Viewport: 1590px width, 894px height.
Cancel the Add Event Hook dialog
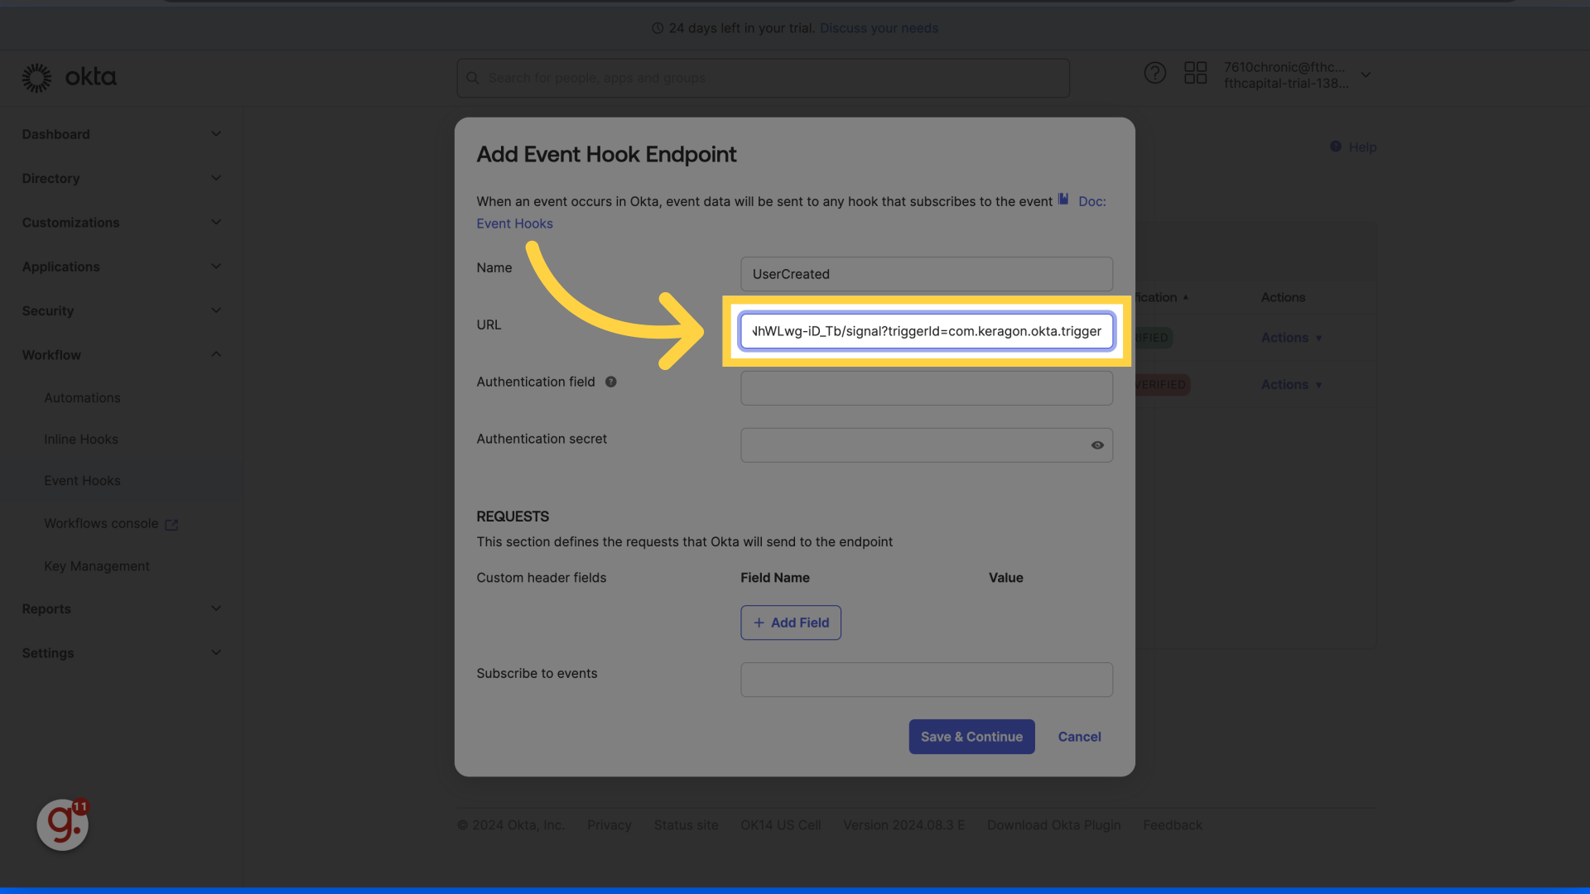point(1079,737)
